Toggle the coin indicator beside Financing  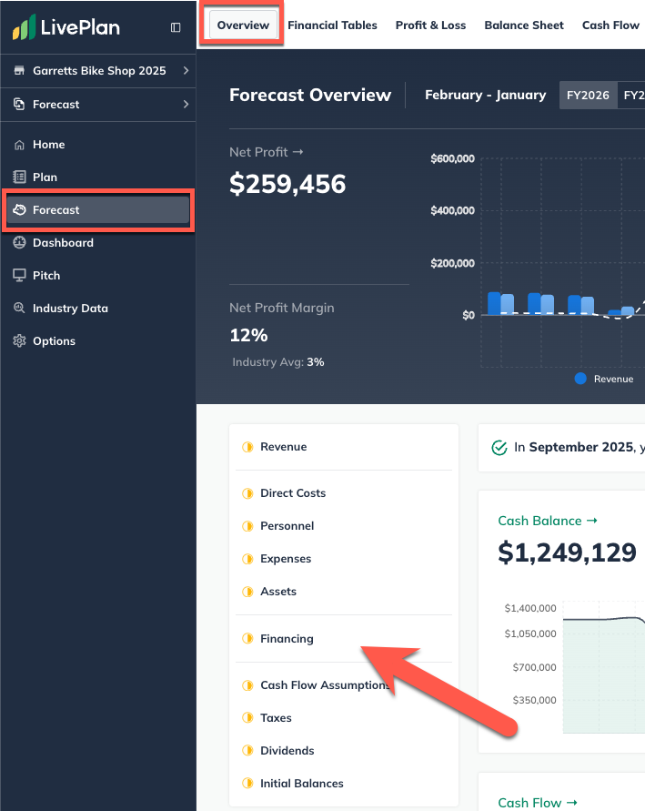click(247, 638)
